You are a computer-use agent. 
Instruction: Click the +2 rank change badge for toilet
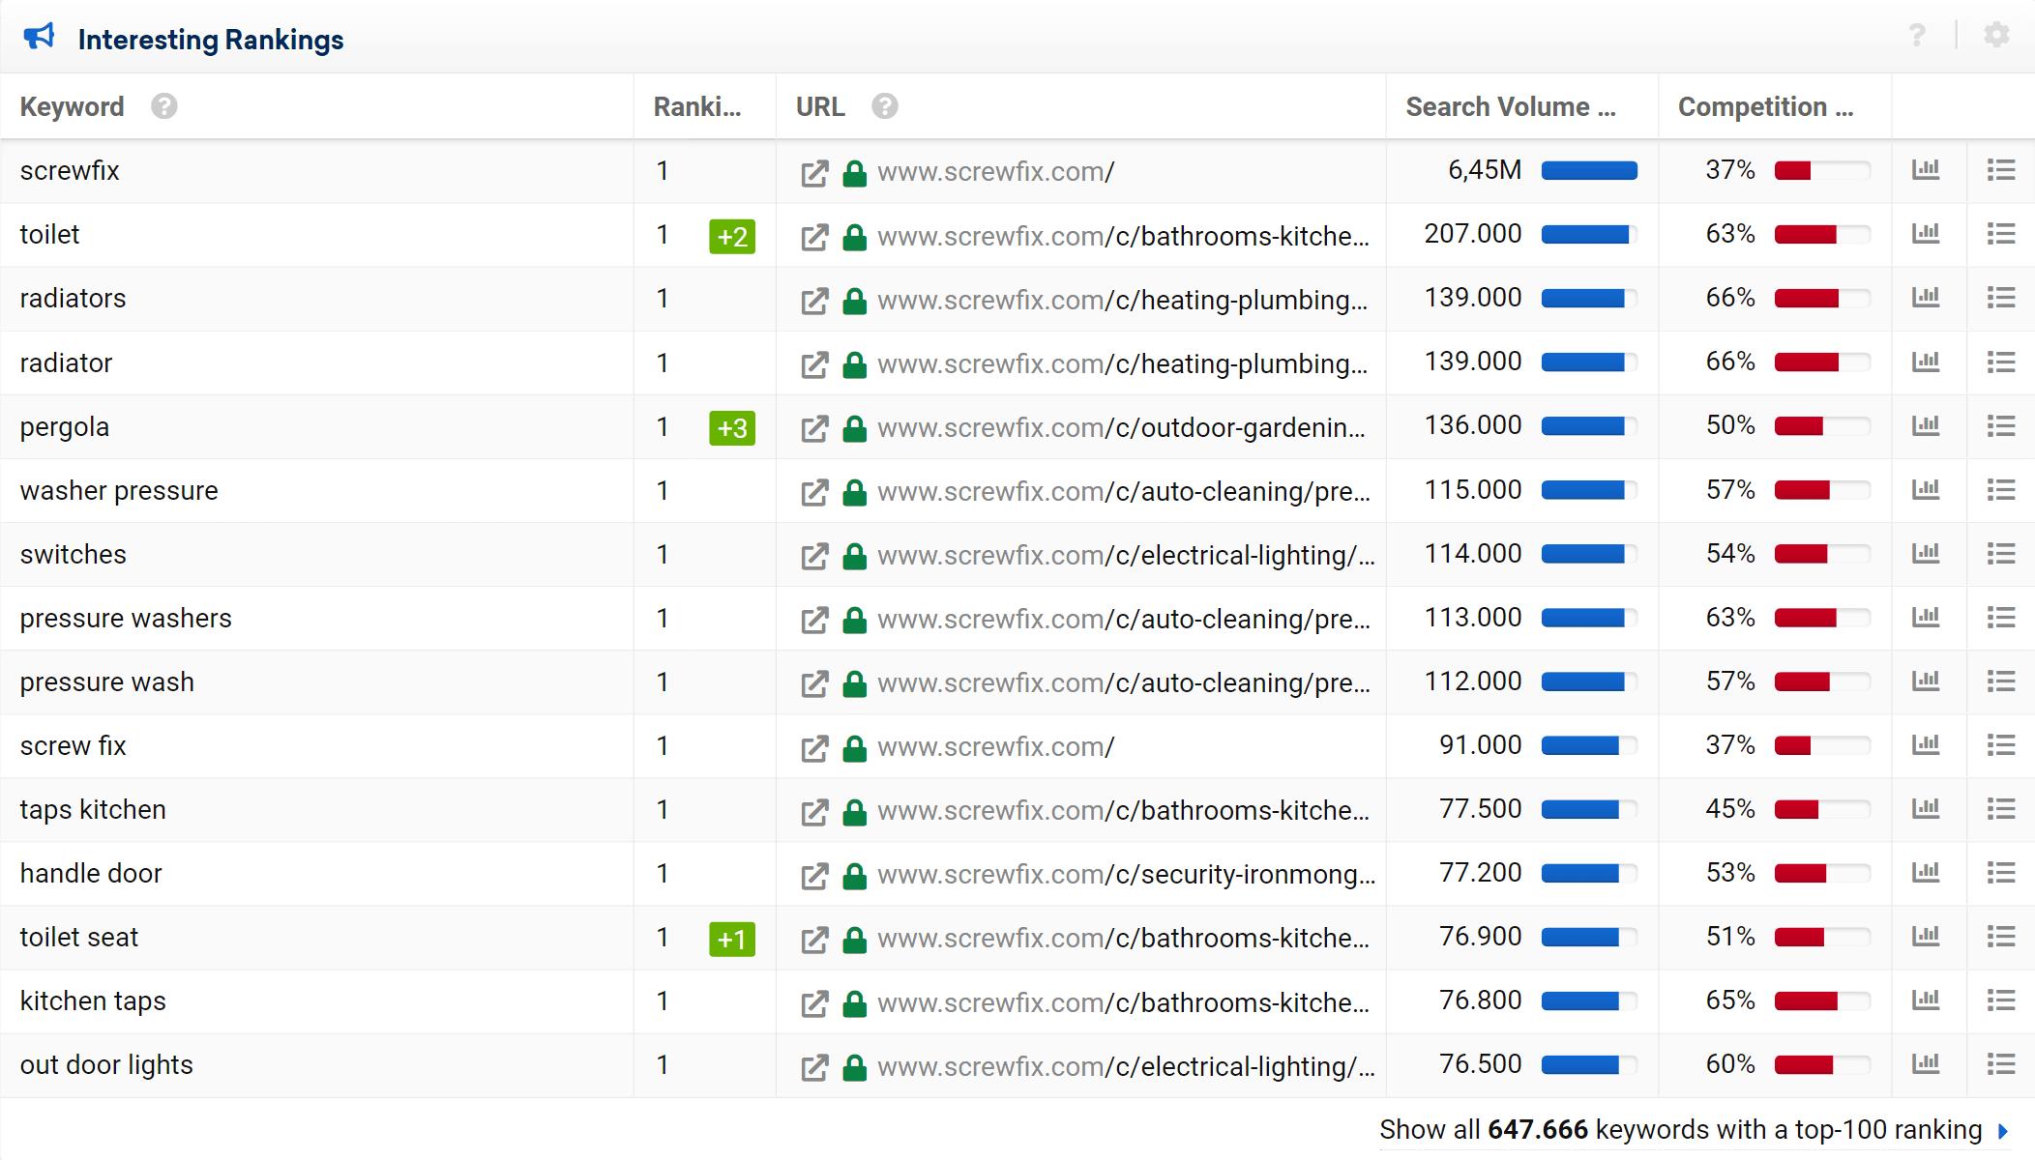[x=732, y=236]
